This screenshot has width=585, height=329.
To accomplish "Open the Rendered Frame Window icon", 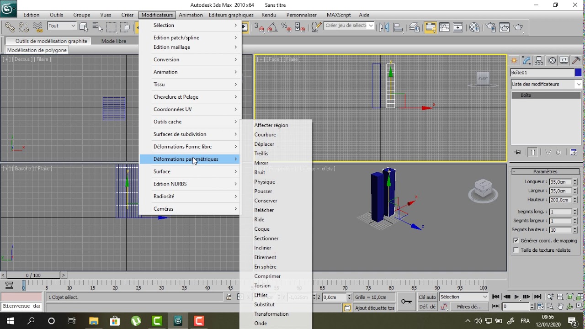I will 505,27.
